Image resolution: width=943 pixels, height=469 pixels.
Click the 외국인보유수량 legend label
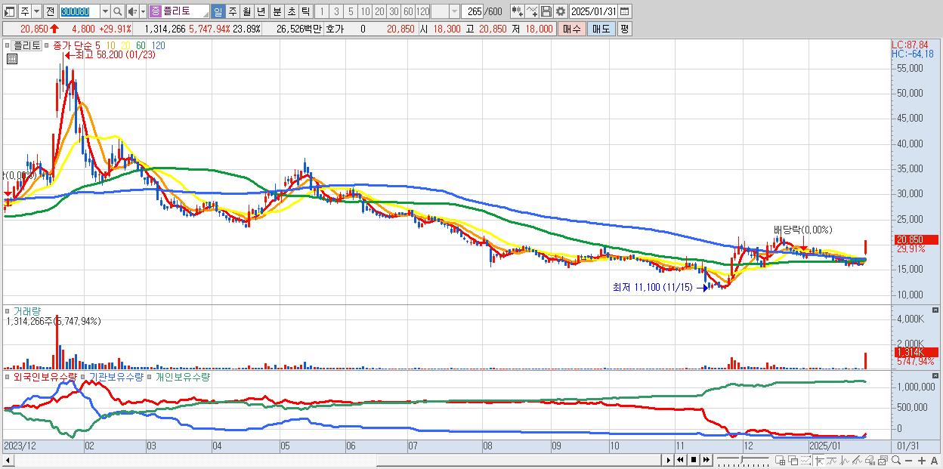point(45,376)
